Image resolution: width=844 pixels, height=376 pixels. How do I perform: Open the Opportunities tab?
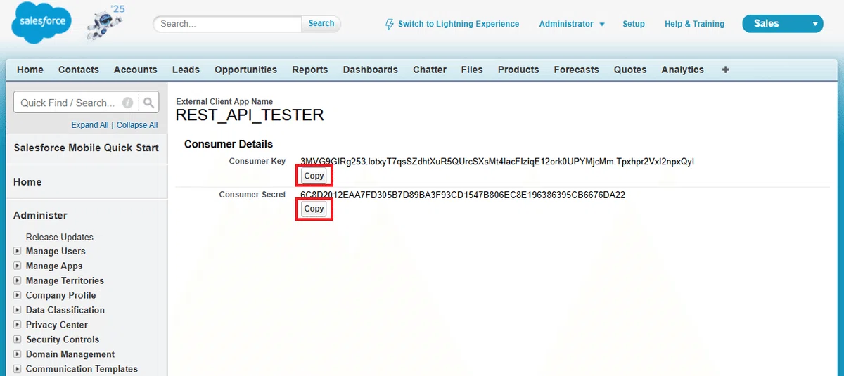click(246, 70)
